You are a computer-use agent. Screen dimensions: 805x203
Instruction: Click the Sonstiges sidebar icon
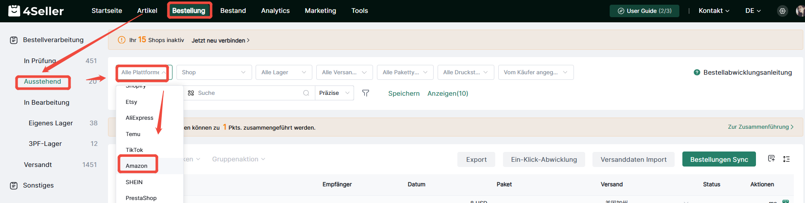[14, 185]
